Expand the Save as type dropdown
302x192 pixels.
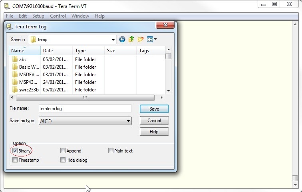pyautogui.click(x=128, y=121)
